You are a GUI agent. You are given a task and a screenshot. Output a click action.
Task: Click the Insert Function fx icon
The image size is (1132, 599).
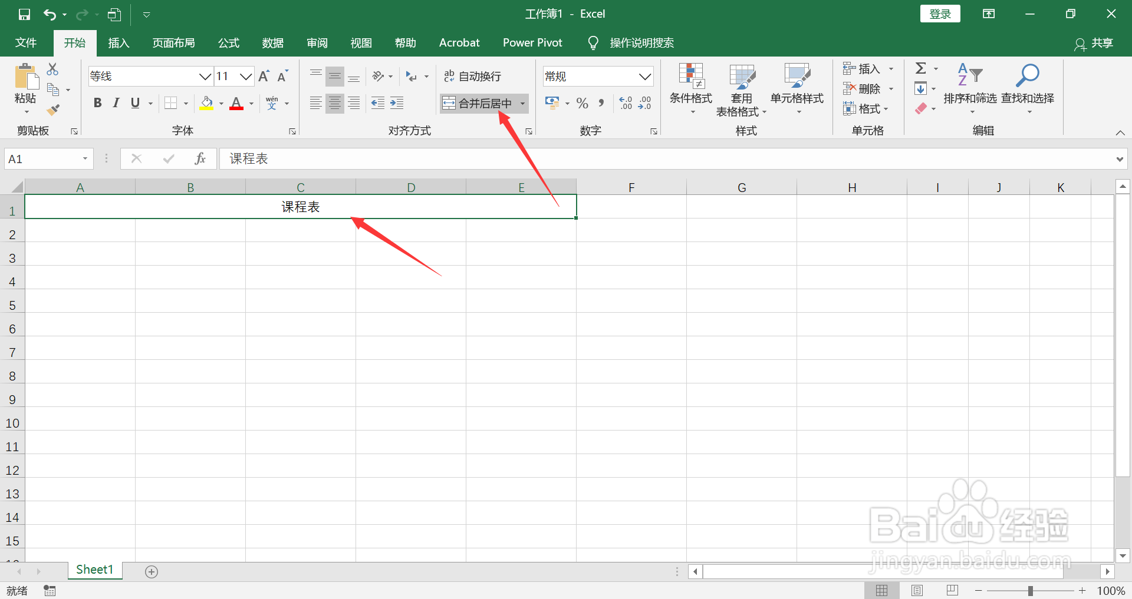point(200,158)
